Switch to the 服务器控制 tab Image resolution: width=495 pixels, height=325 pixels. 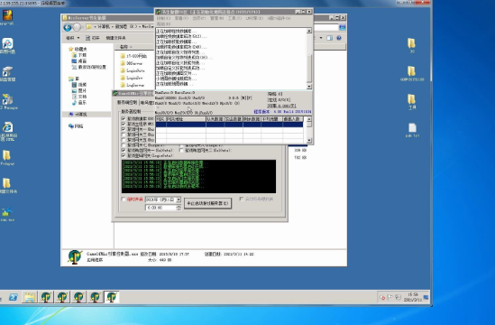(x=127, y=102)
